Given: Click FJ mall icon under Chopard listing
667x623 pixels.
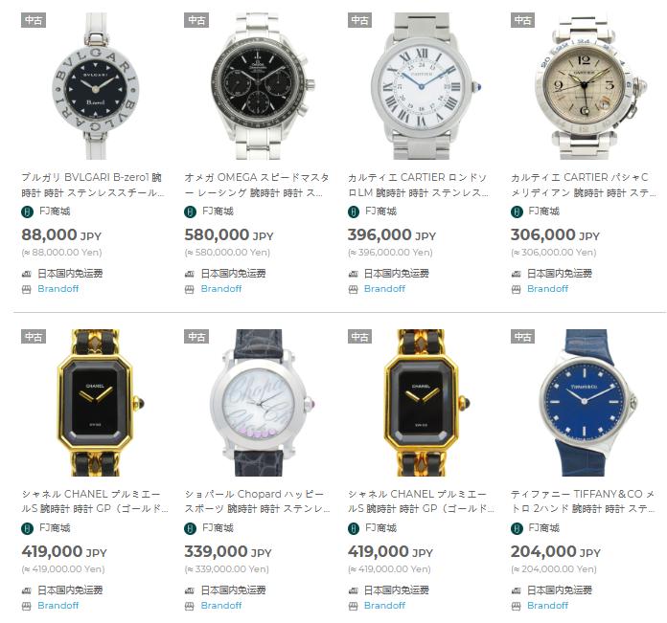Looking at the screenshot, I should [x=190, y=528].
